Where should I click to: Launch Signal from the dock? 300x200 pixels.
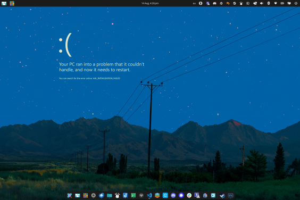181,195
